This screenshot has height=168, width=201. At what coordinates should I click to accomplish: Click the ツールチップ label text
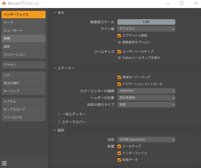[x=104, y=52]
